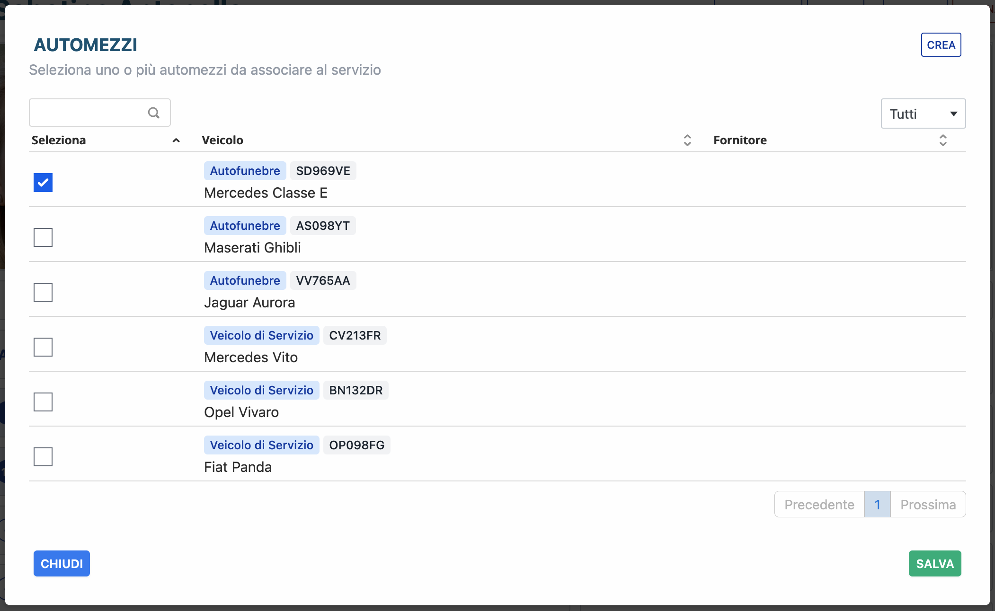
Task: Click the Autofunebre tag on SD969VE
Action: [x=245, y=171]
